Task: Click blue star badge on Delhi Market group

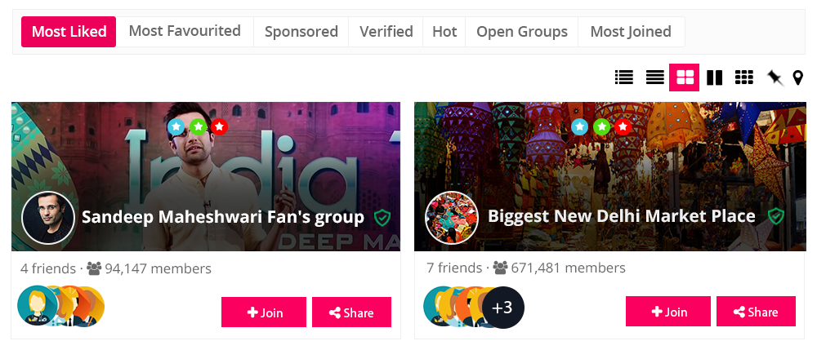Action: (x=580, y=126)
